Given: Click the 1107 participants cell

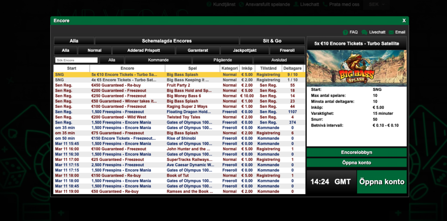Looking at the screenshot, I should tap(292, 112).
